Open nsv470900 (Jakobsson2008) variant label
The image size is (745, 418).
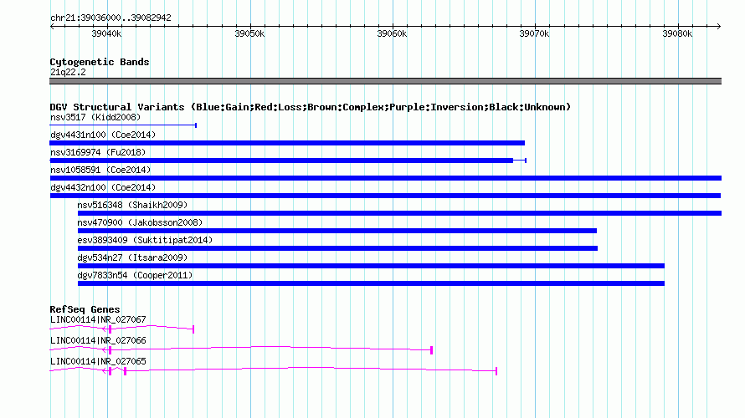(140, 222)
